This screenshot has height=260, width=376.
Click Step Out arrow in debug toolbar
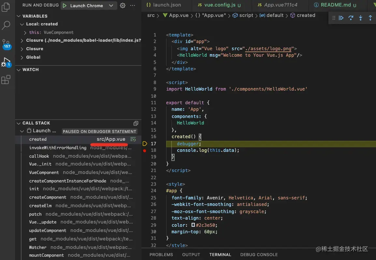coord(370,18)
